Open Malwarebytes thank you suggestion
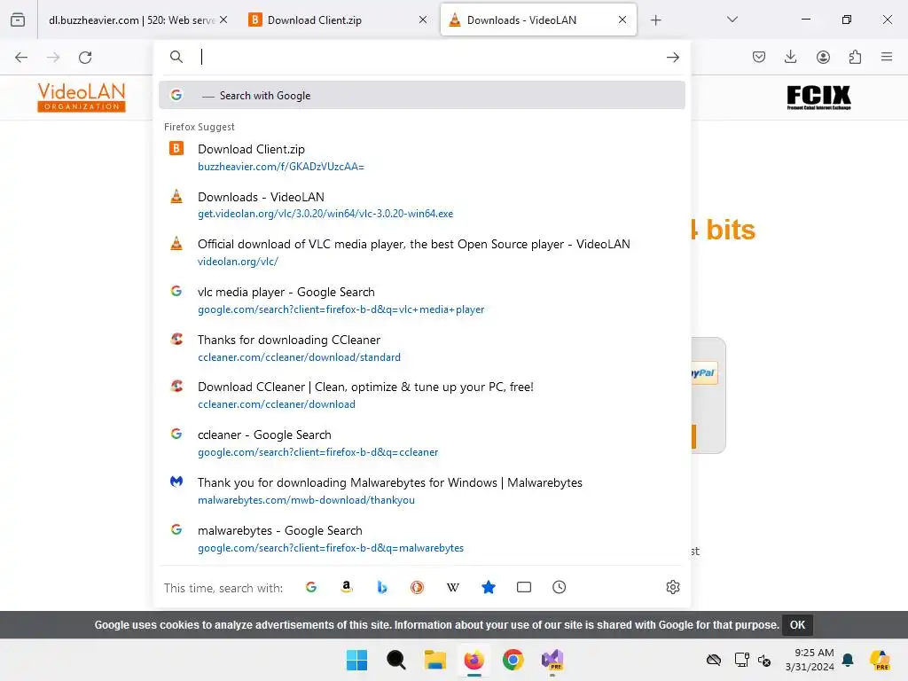 point(421,491)
